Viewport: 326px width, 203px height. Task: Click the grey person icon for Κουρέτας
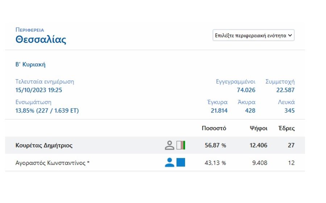tap(170, 145)
